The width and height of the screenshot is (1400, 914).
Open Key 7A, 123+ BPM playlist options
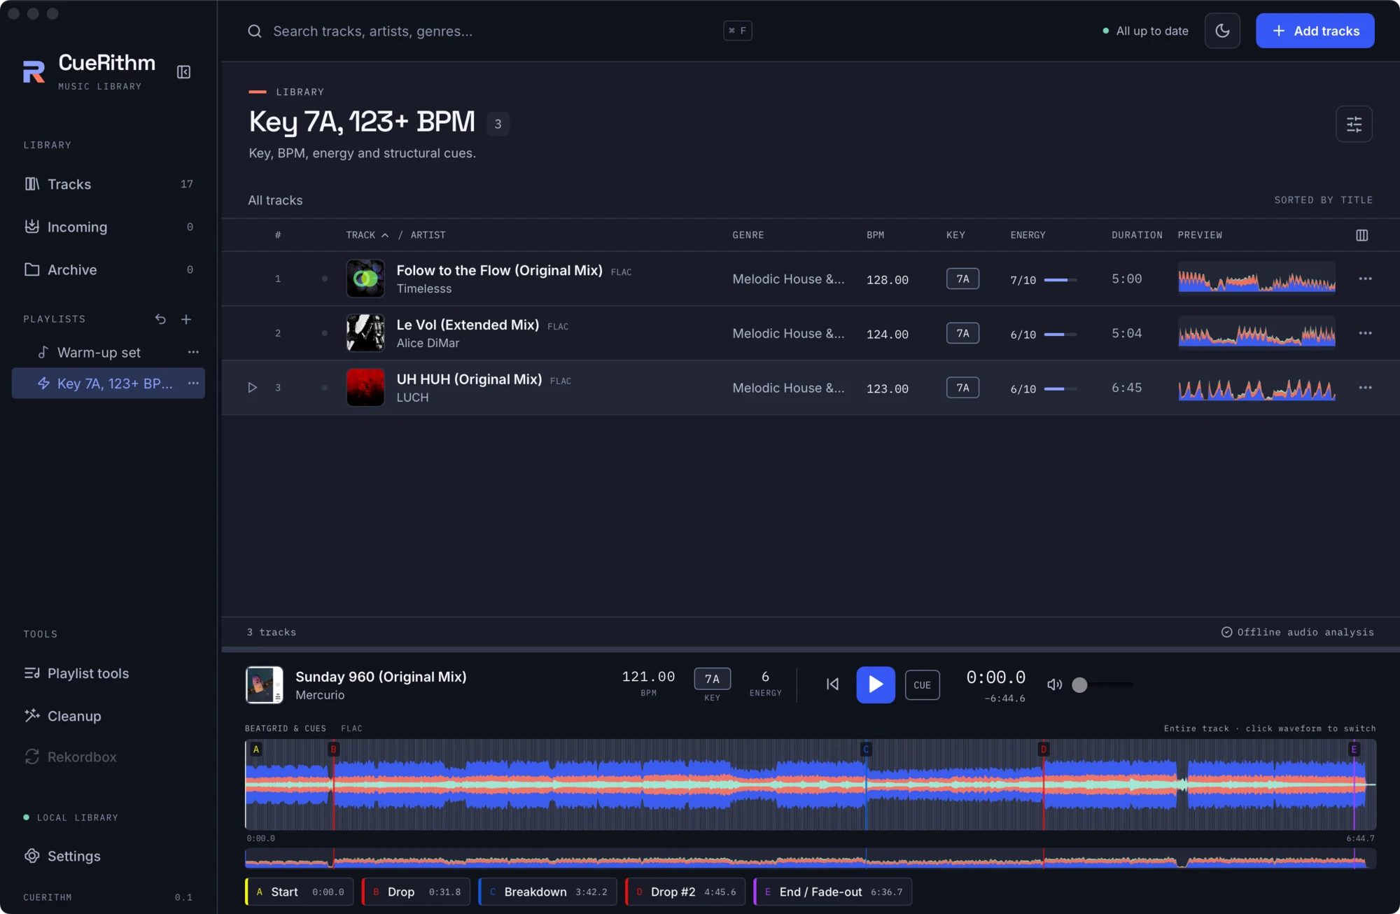(x=193, y=384)
